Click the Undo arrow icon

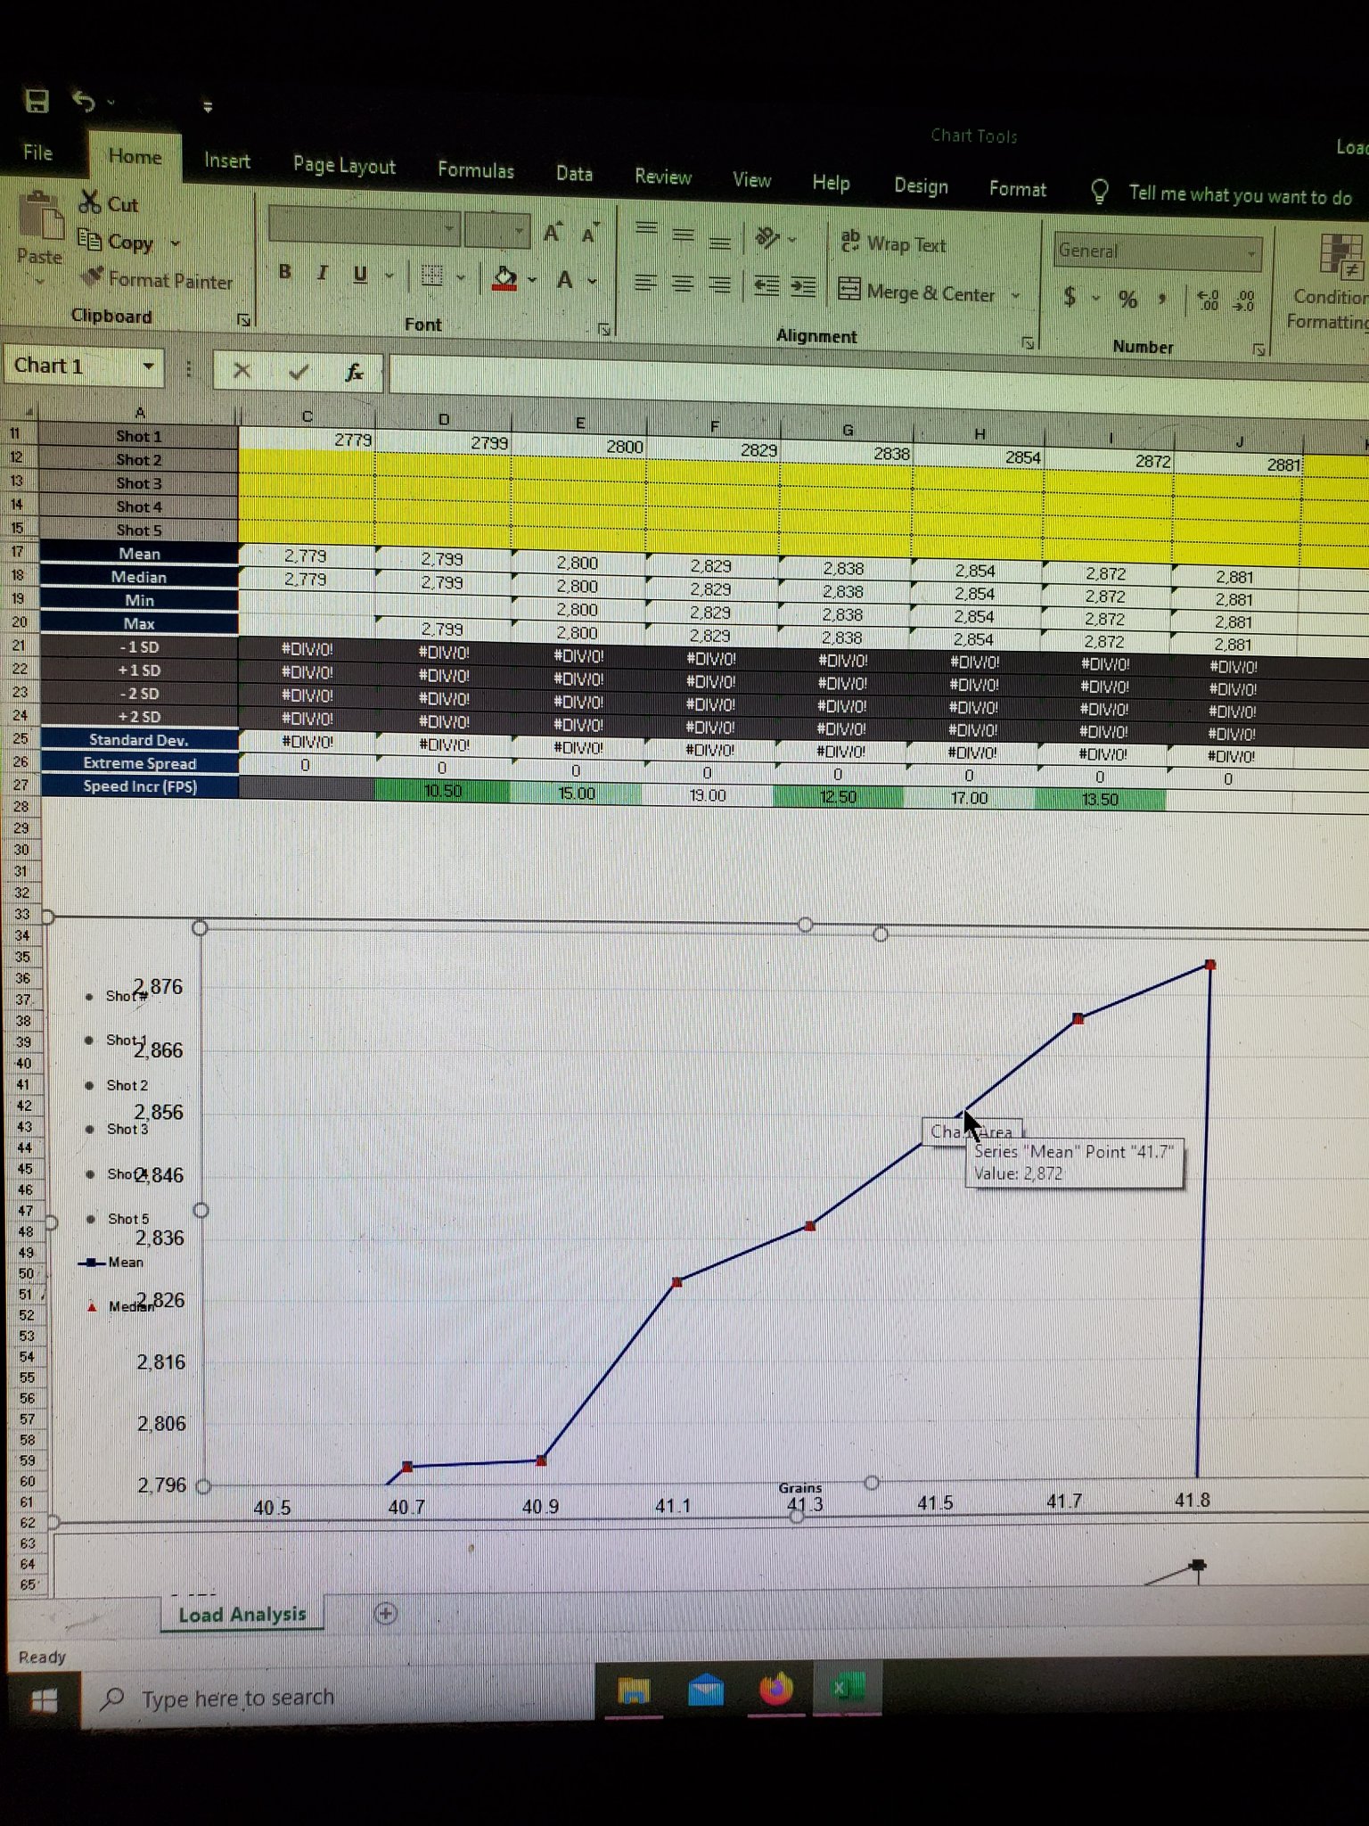coord(84,102)
